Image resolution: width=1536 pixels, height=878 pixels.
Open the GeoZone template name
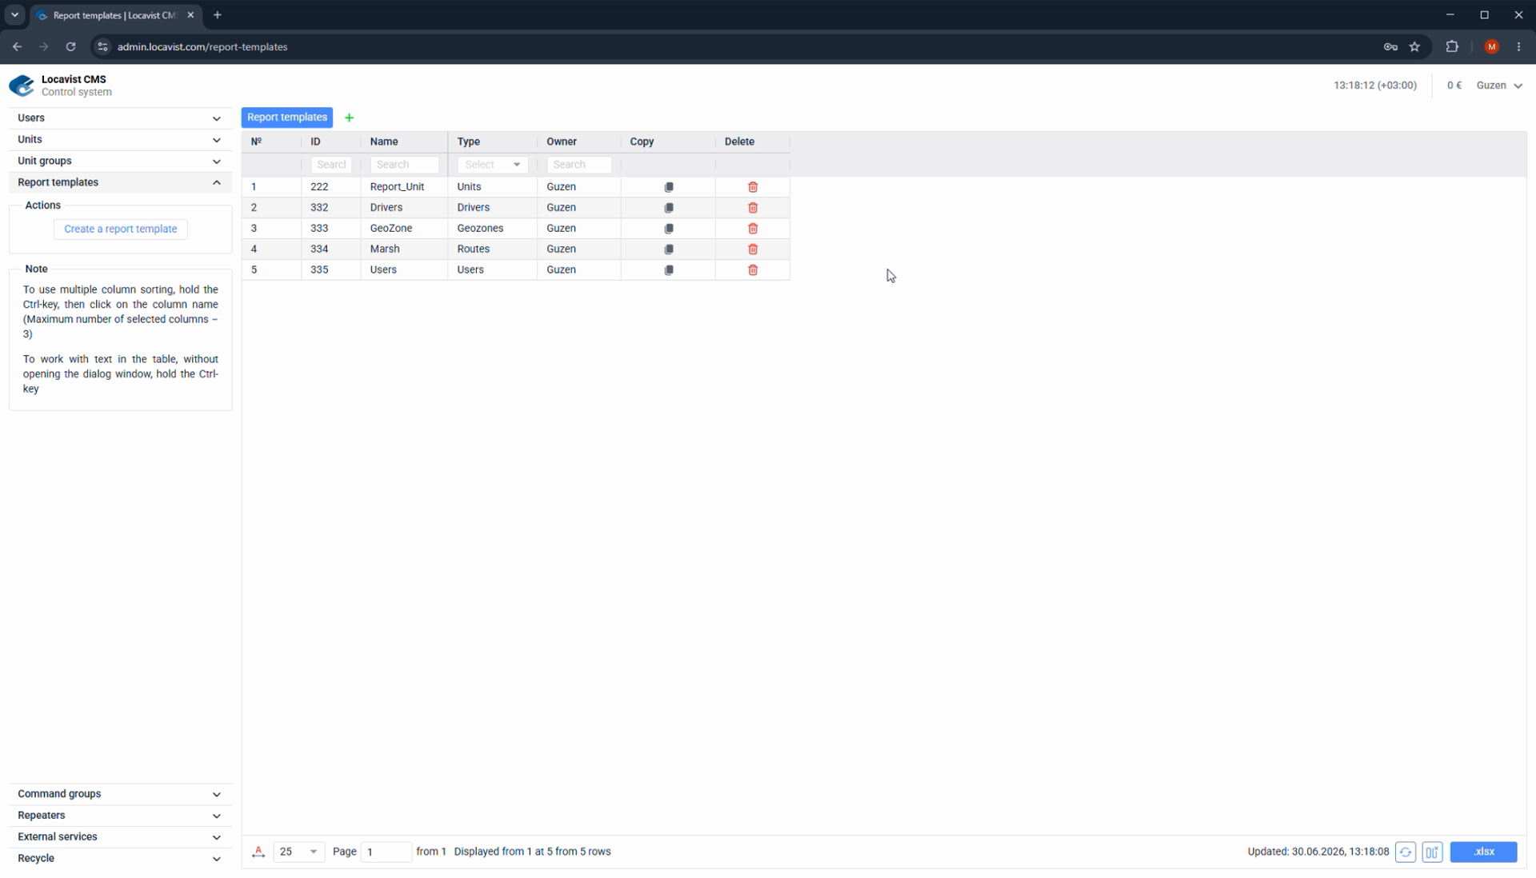coord(391,229)
